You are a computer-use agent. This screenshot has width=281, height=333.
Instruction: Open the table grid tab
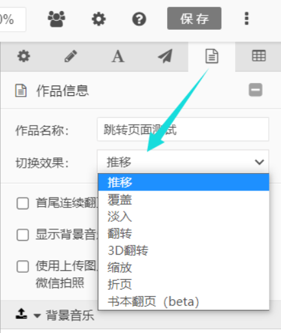pyautogui.click(x=259, y=56)
